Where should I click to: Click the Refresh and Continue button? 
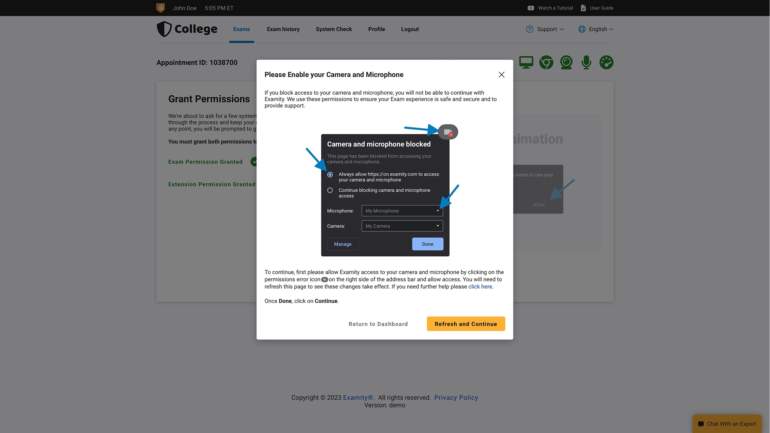point(466,324)
